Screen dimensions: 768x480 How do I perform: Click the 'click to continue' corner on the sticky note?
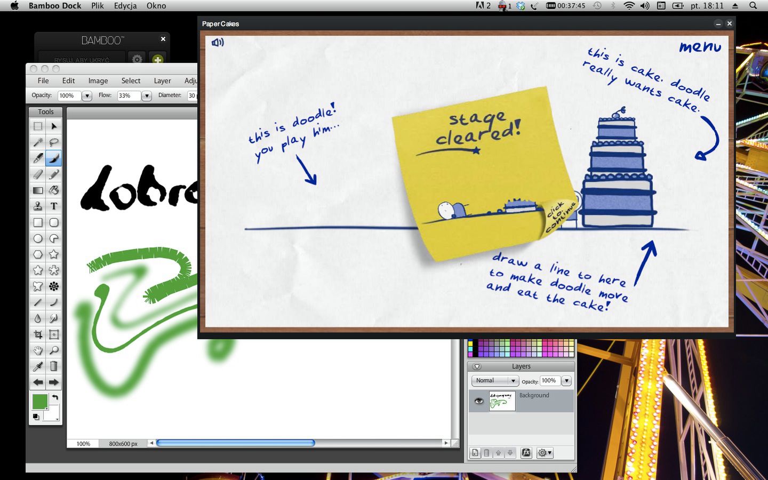click(560, 217)
